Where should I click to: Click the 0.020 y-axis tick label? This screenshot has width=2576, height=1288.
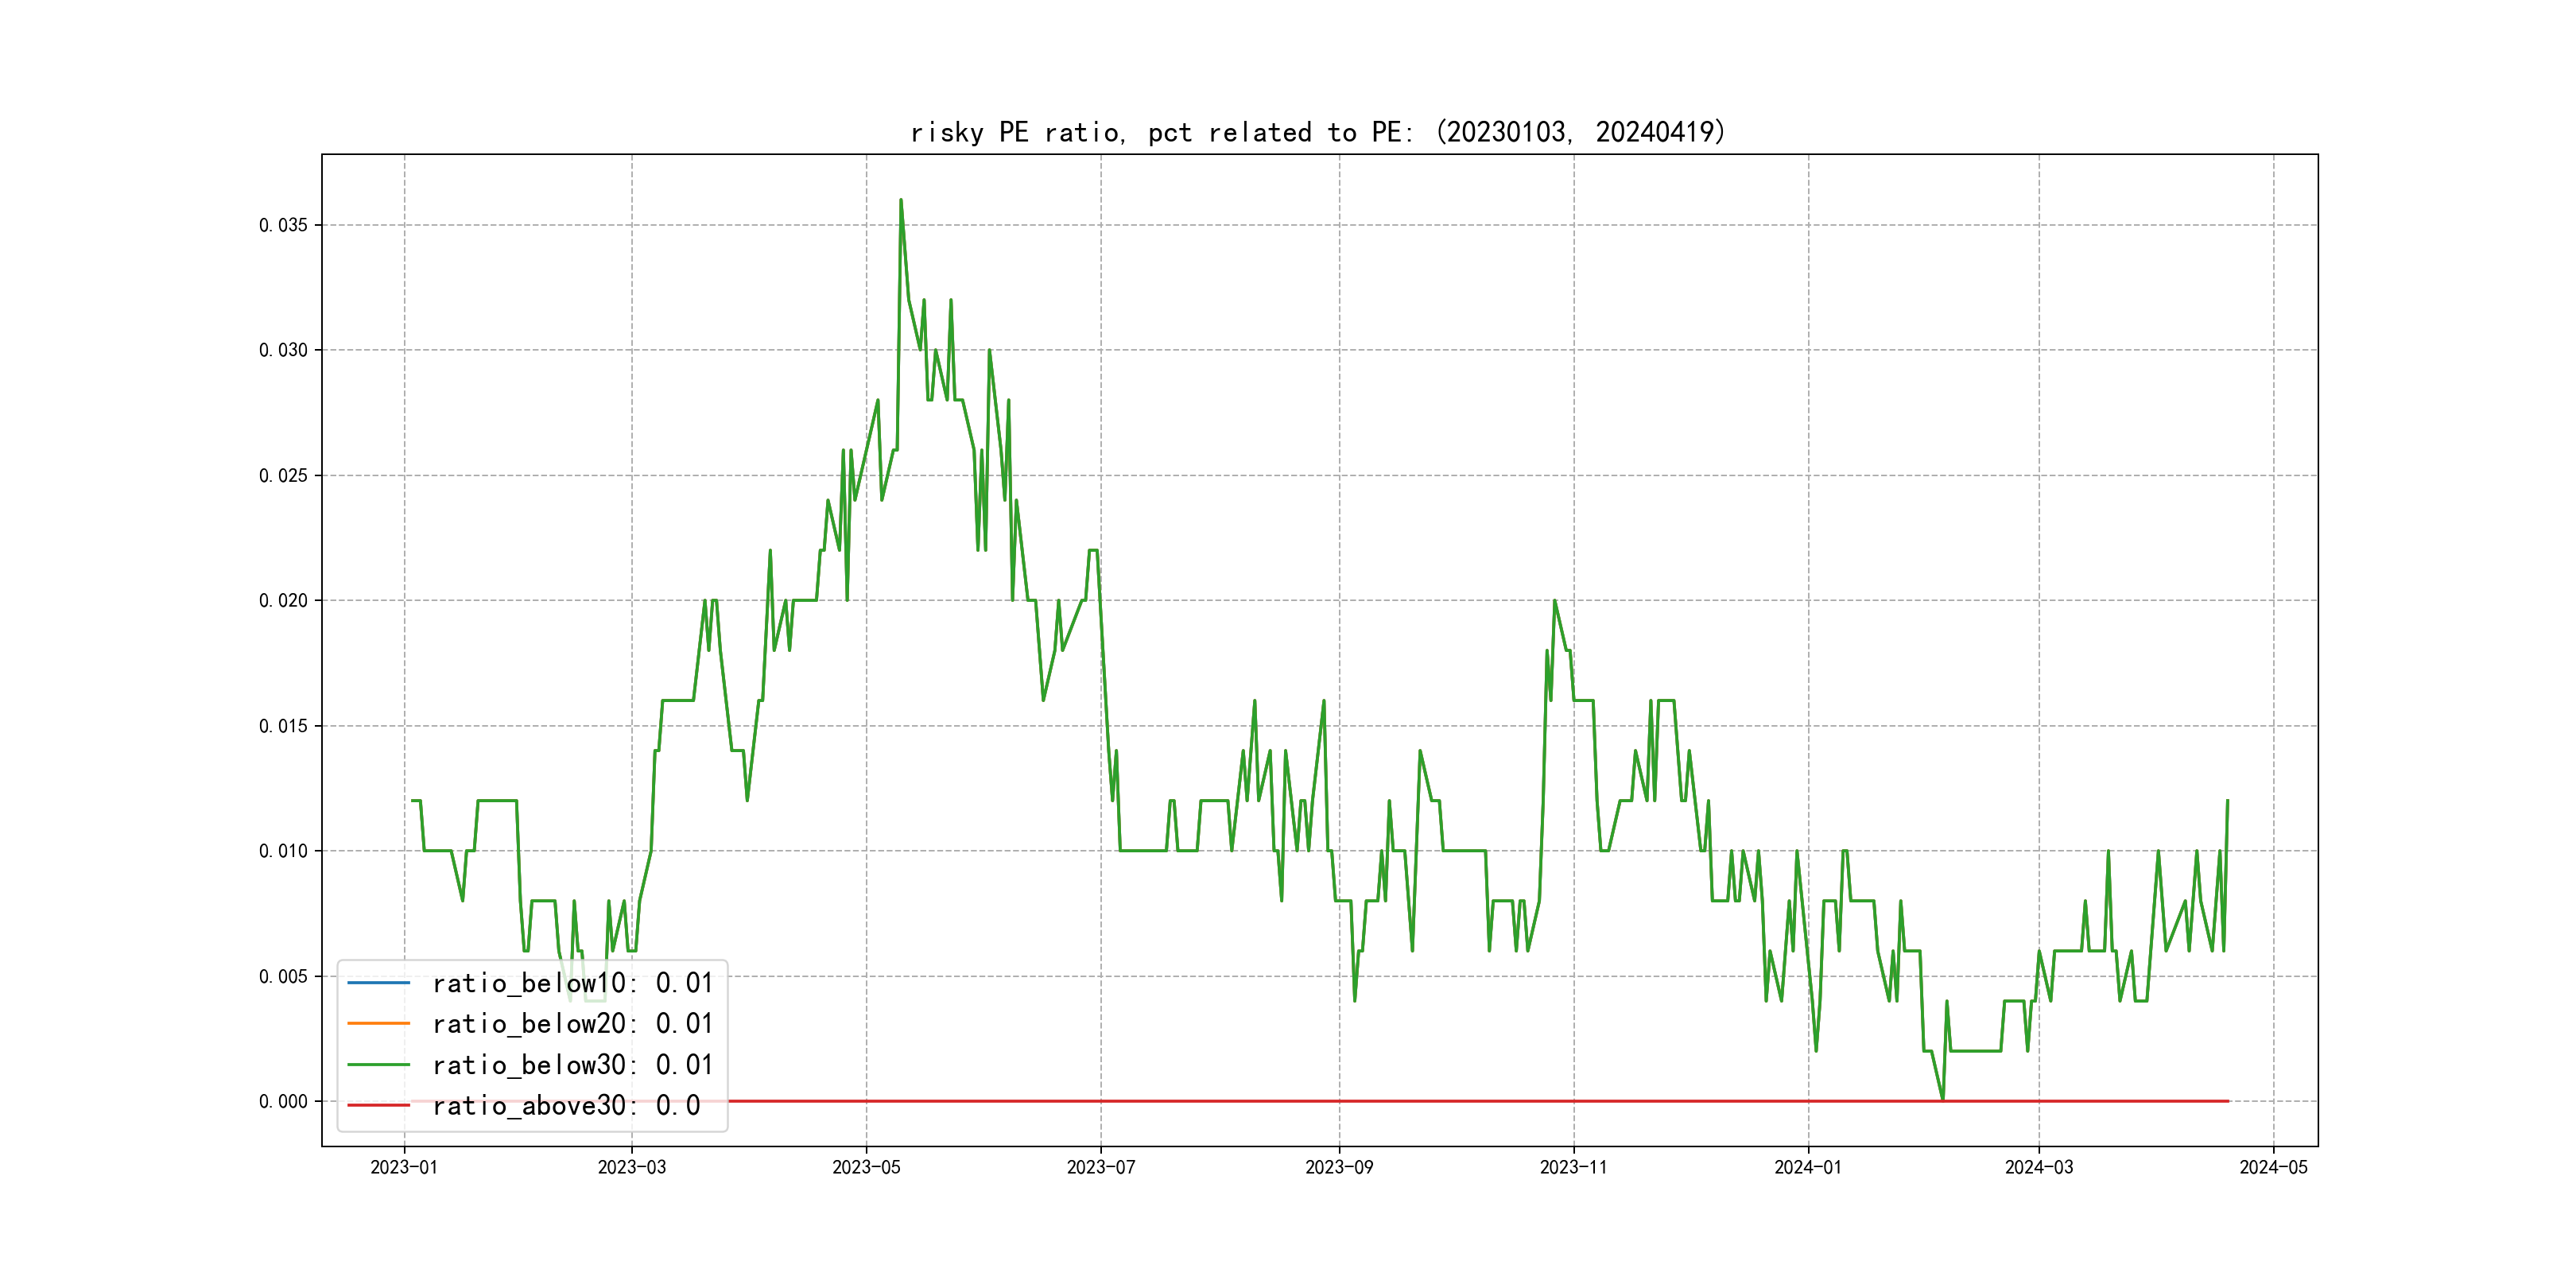coord(283,600)
